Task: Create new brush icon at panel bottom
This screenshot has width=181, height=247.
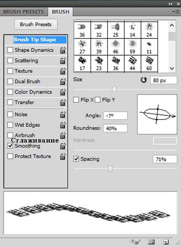Action: pyautogui.click(x=166, y=242)
